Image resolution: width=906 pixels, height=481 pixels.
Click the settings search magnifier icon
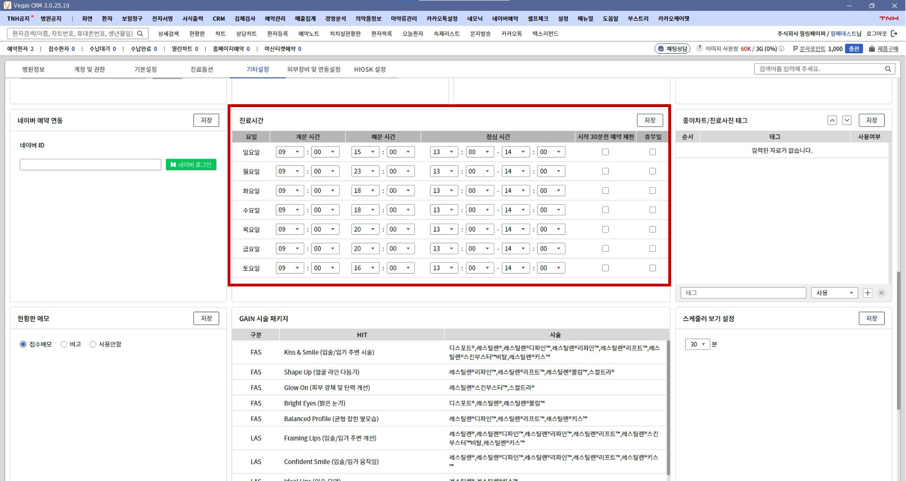887,69
